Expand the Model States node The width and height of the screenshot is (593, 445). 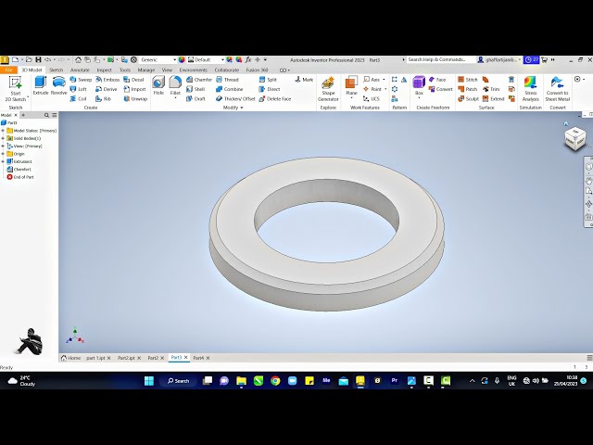pyautogui.click(x=3, y=131)
